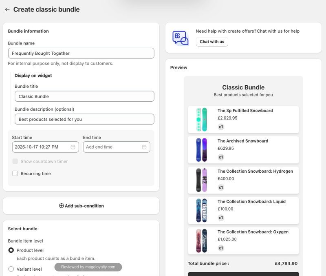Click the 'Bundle item level' label

click(x=26, y=241)
